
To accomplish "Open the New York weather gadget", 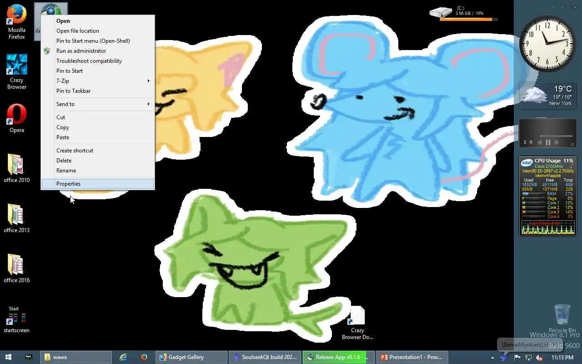I will pyautogui.click(x=547, y=96).
